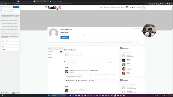Screen dimensions: 173x97
Task: Click Delete on momta's post
Action: 92,81
